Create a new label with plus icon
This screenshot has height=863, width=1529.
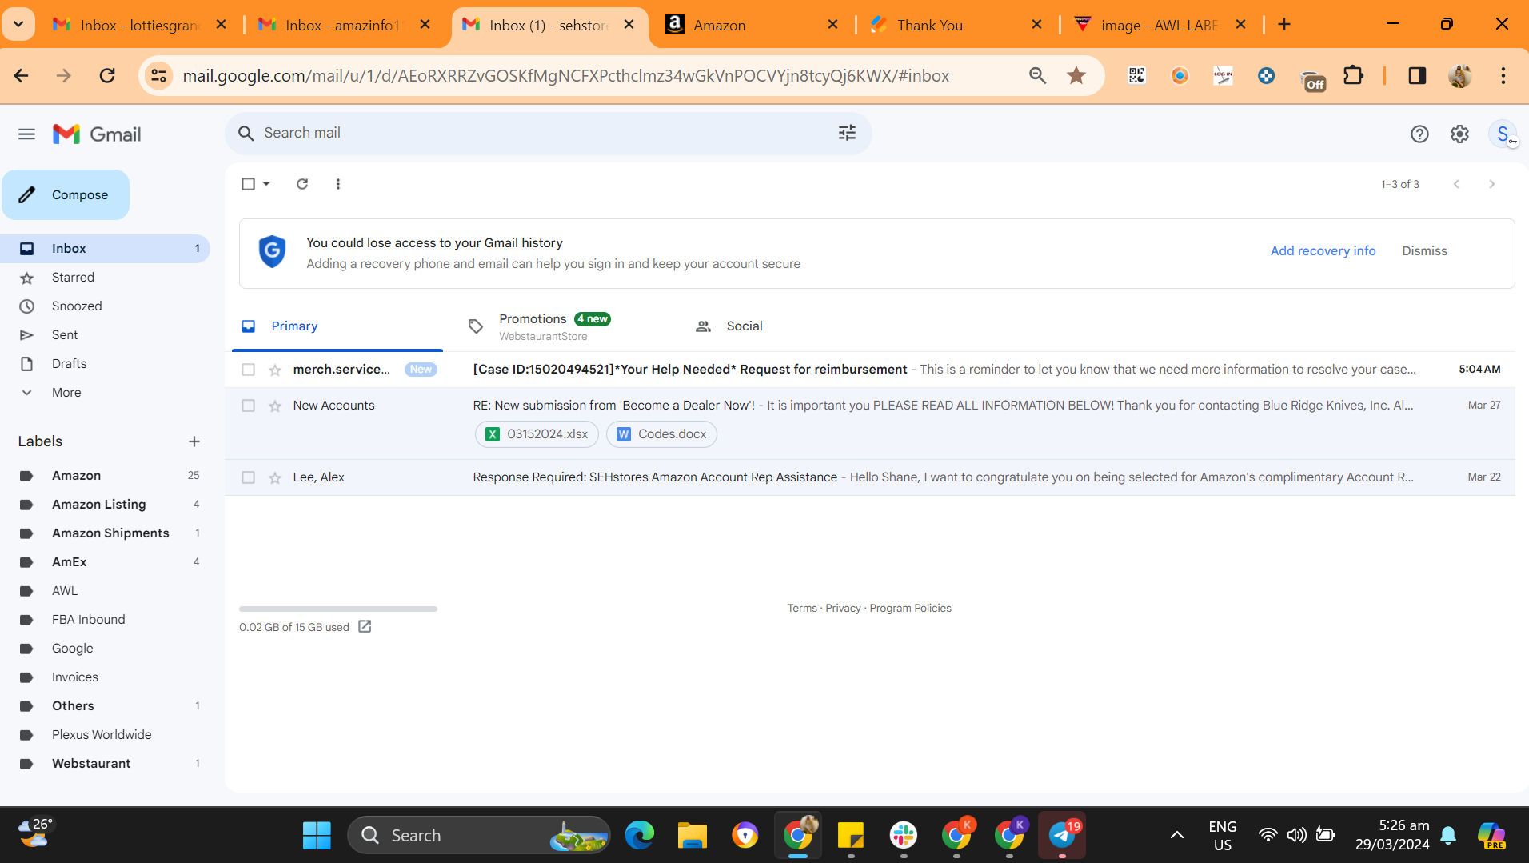(x=194, y=441)
